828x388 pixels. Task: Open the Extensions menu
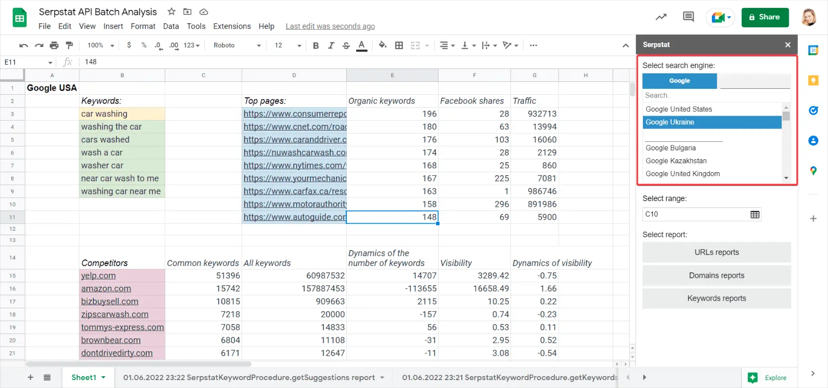[232, 26]
